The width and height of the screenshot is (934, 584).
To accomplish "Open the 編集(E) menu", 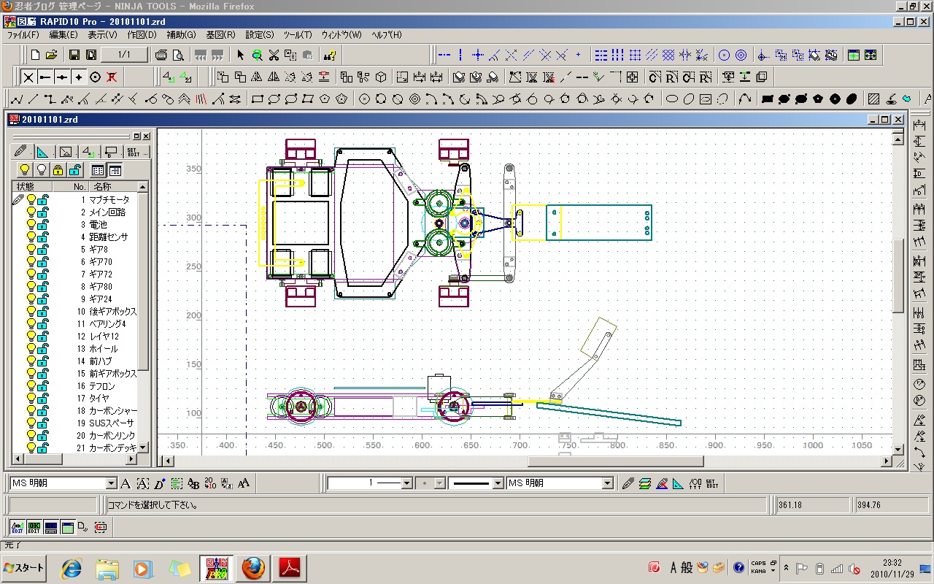I will (63, 35).
